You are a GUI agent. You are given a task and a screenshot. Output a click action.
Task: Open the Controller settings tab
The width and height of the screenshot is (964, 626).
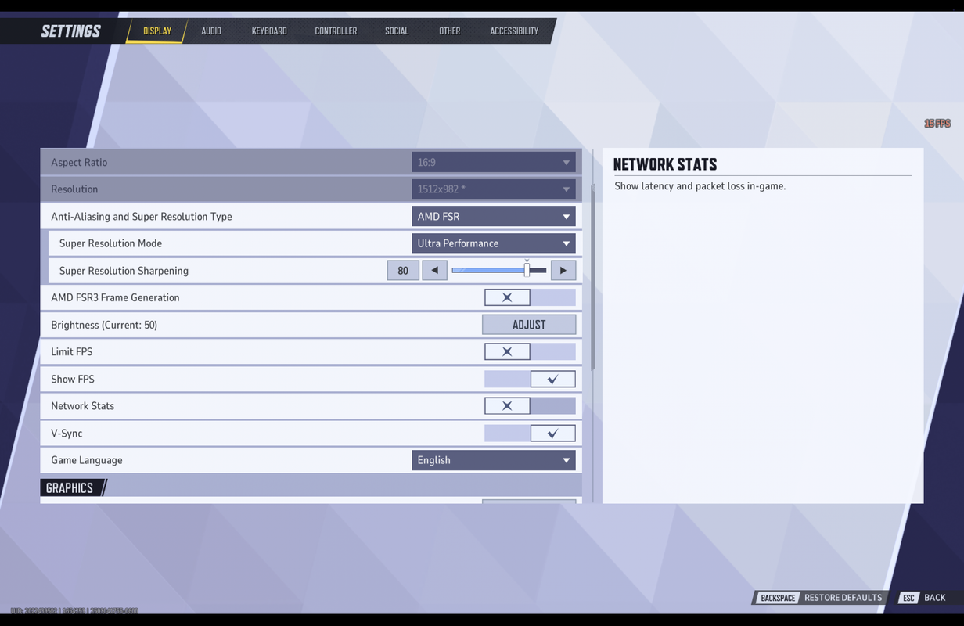336,31
